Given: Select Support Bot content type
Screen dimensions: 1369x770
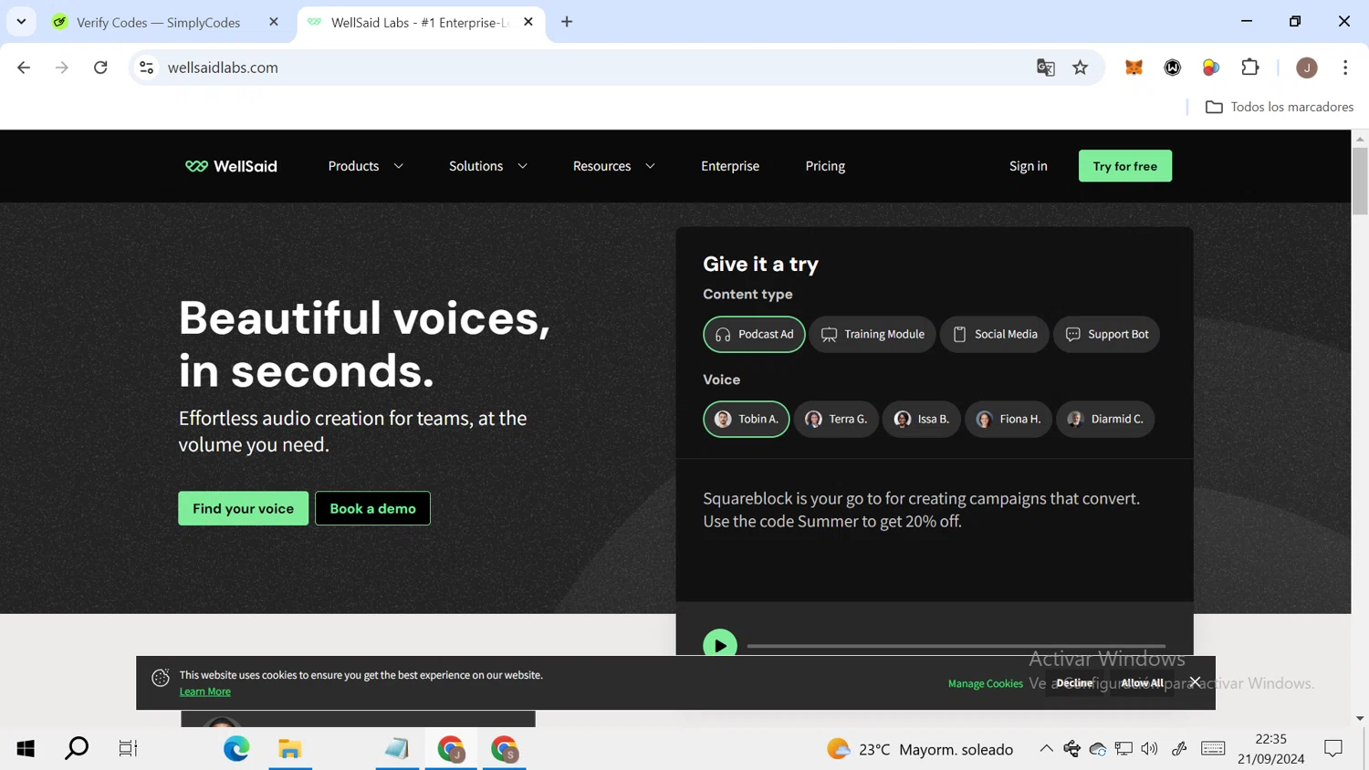Looking at the screenshot, I should (x=1106, y=334).
